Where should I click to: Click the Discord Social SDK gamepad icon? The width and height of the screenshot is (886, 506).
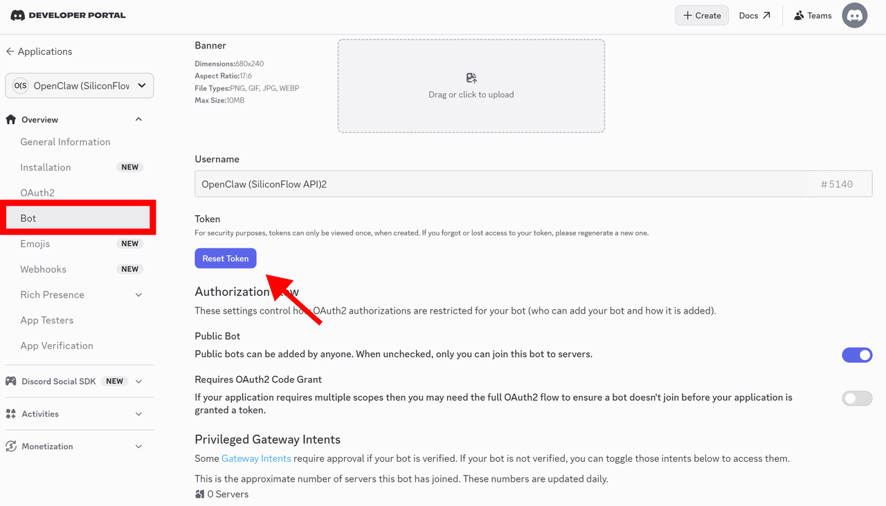coord(11,381)
